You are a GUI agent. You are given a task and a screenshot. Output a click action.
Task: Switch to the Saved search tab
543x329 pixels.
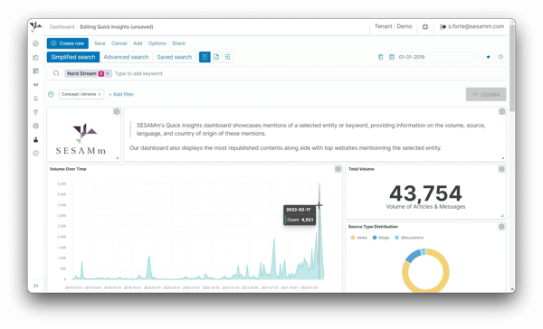[174, 57]
